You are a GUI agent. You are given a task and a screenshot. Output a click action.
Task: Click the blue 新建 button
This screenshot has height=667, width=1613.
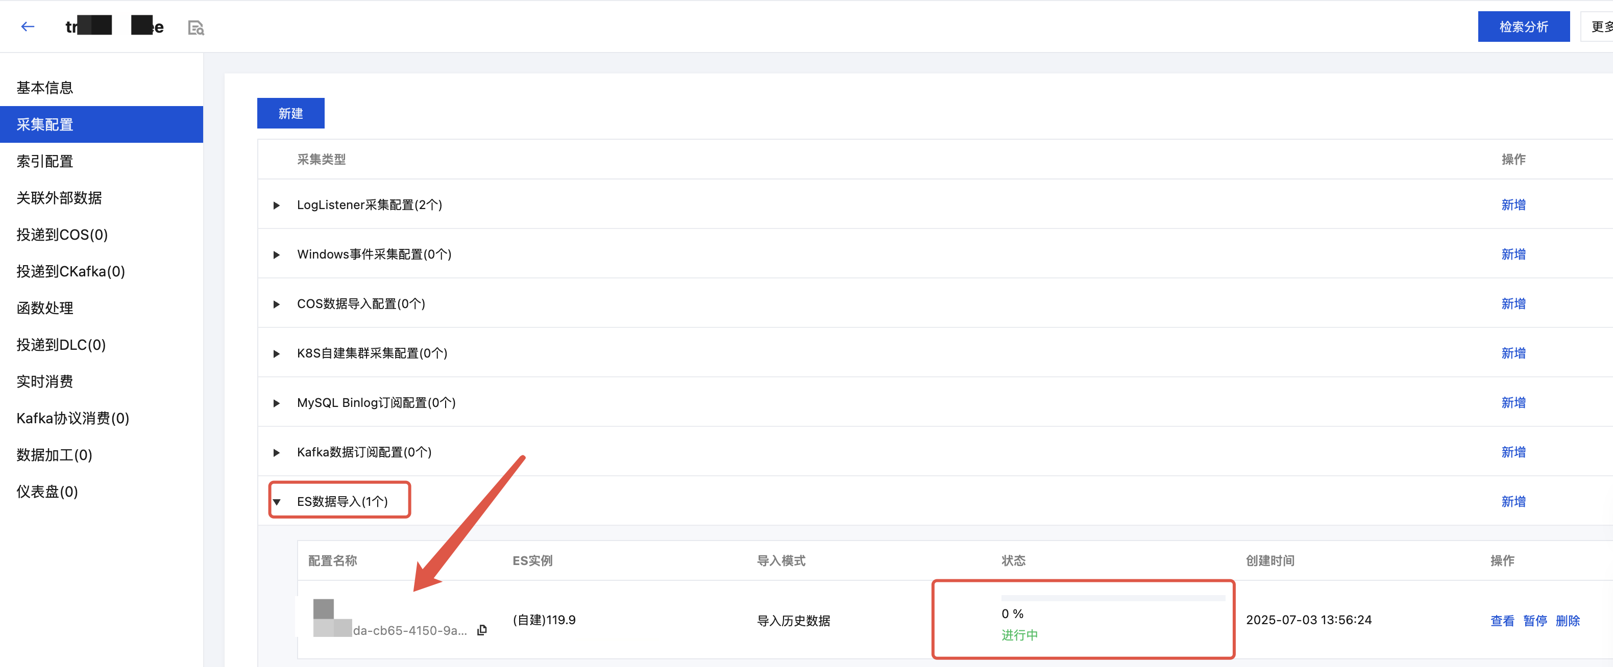coord(290,113)
